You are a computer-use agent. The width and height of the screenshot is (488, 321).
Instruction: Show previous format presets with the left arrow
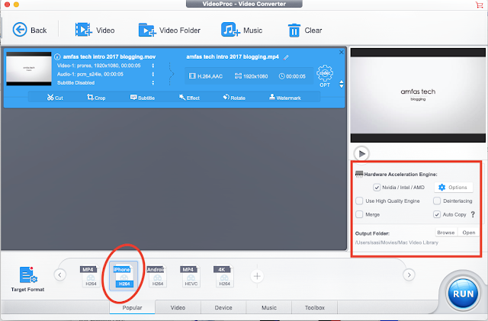[59, 275]
